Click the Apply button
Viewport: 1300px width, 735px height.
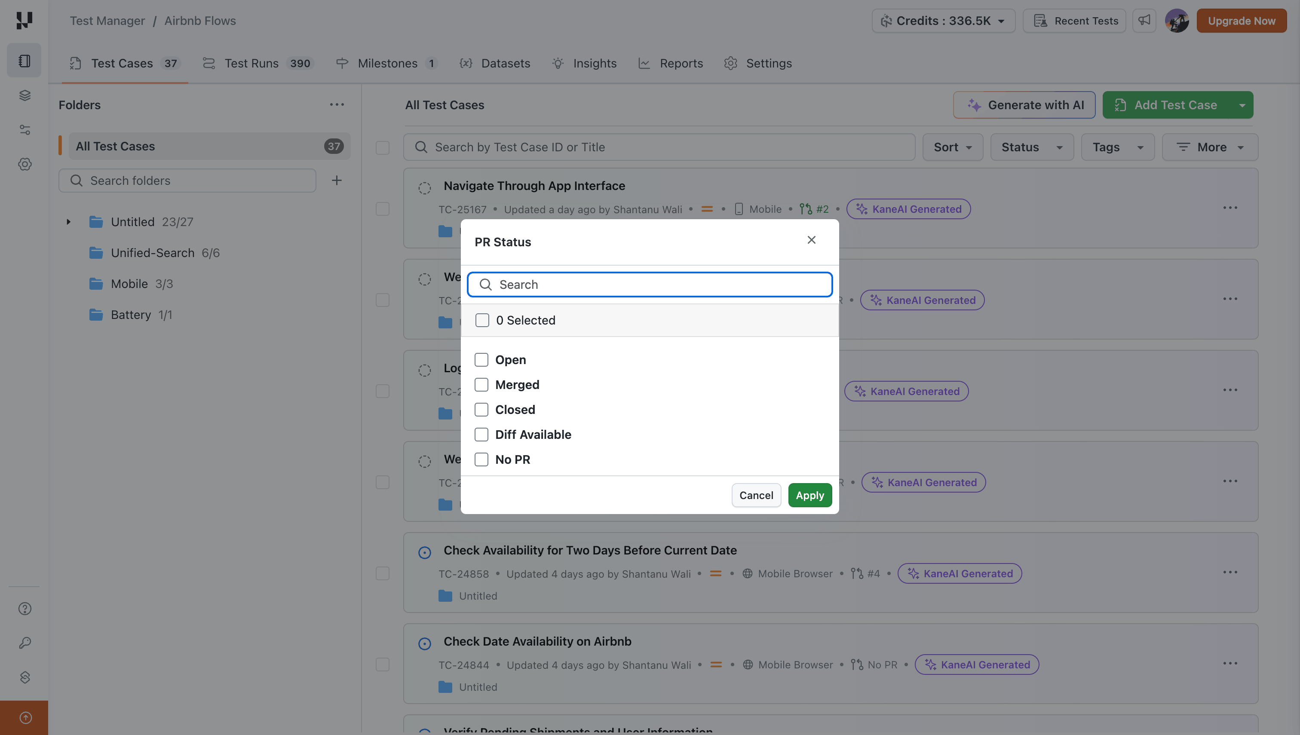coord(810,495)
